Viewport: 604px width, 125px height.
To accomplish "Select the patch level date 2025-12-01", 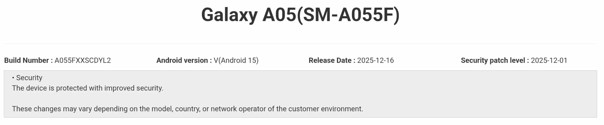I will pyautogui.click(x=549, y=60).
